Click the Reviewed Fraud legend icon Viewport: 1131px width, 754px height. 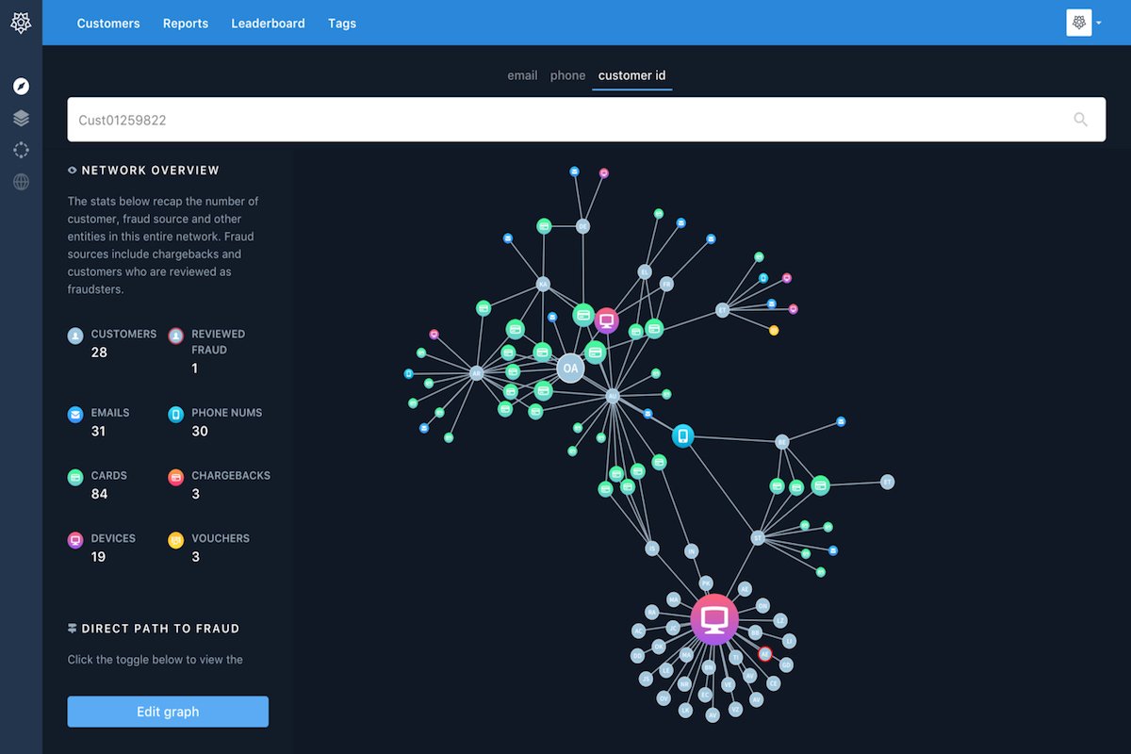pos(175,336)
